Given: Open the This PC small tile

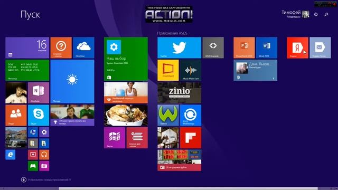Looking at the screenshot, I should [33, 132].
